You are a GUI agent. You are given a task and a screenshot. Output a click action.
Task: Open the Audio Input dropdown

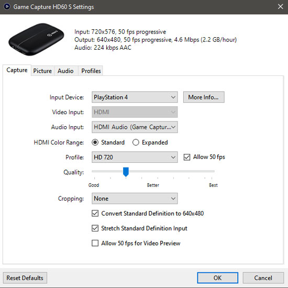pos(135,127)
